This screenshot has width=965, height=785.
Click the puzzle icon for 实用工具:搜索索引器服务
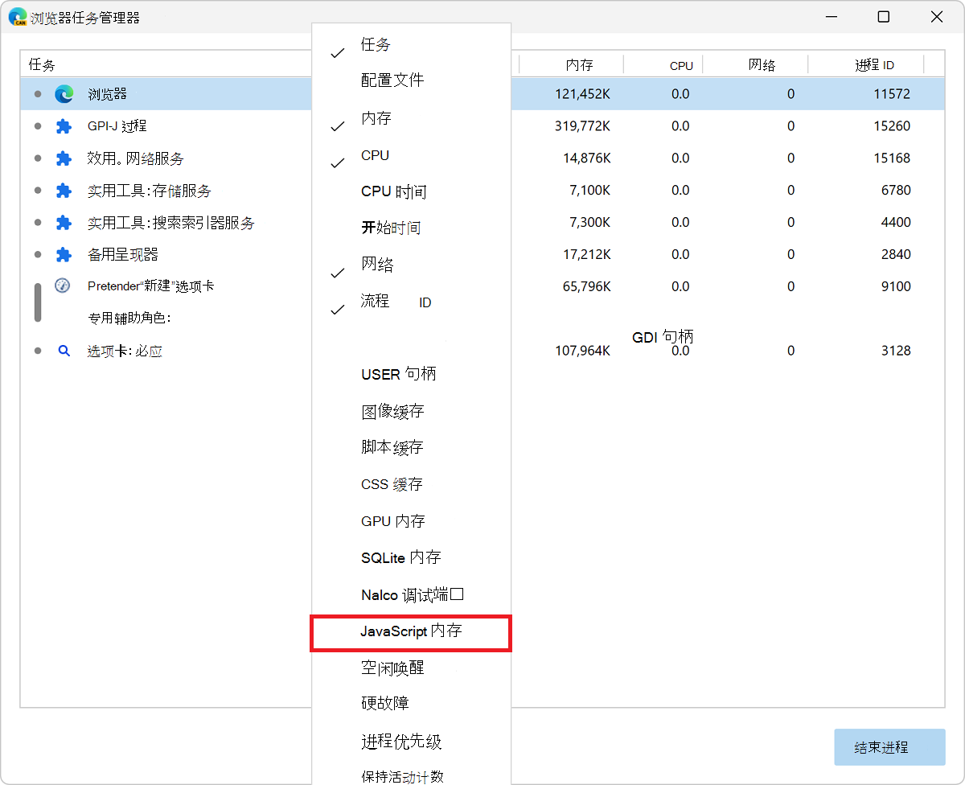(64, 222)
